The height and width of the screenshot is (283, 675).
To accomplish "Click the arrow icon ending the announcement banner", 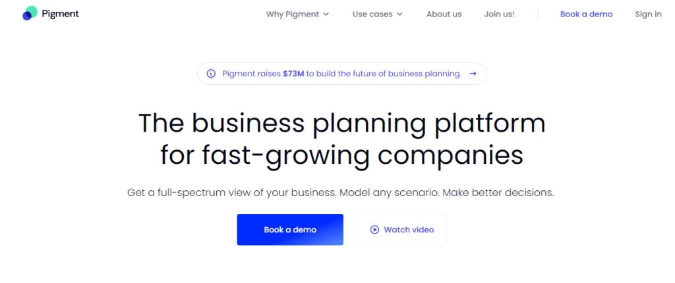I will [x=473, y=74].
